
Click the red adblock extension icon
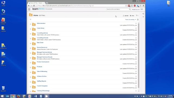(x=135, y=5)
